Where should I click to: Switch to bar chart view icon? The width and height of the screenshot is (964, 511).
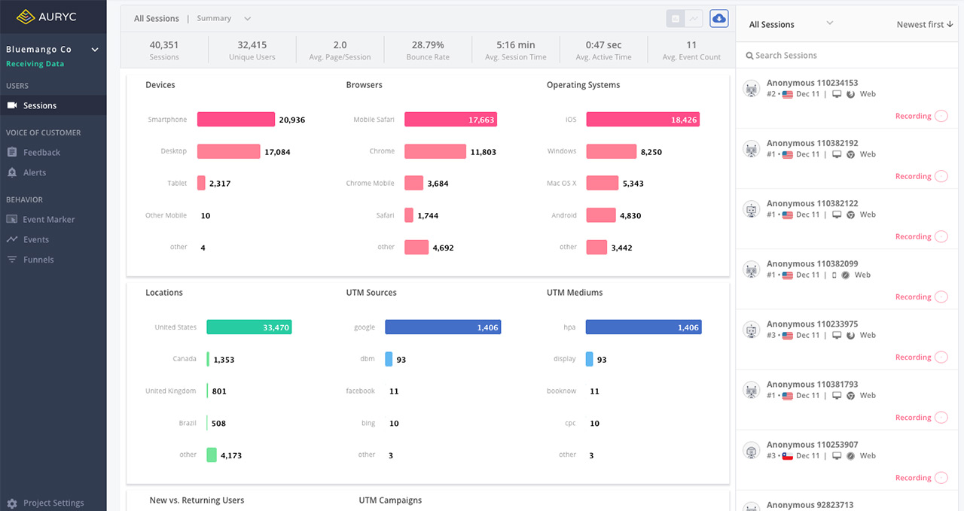click(675, 19)
